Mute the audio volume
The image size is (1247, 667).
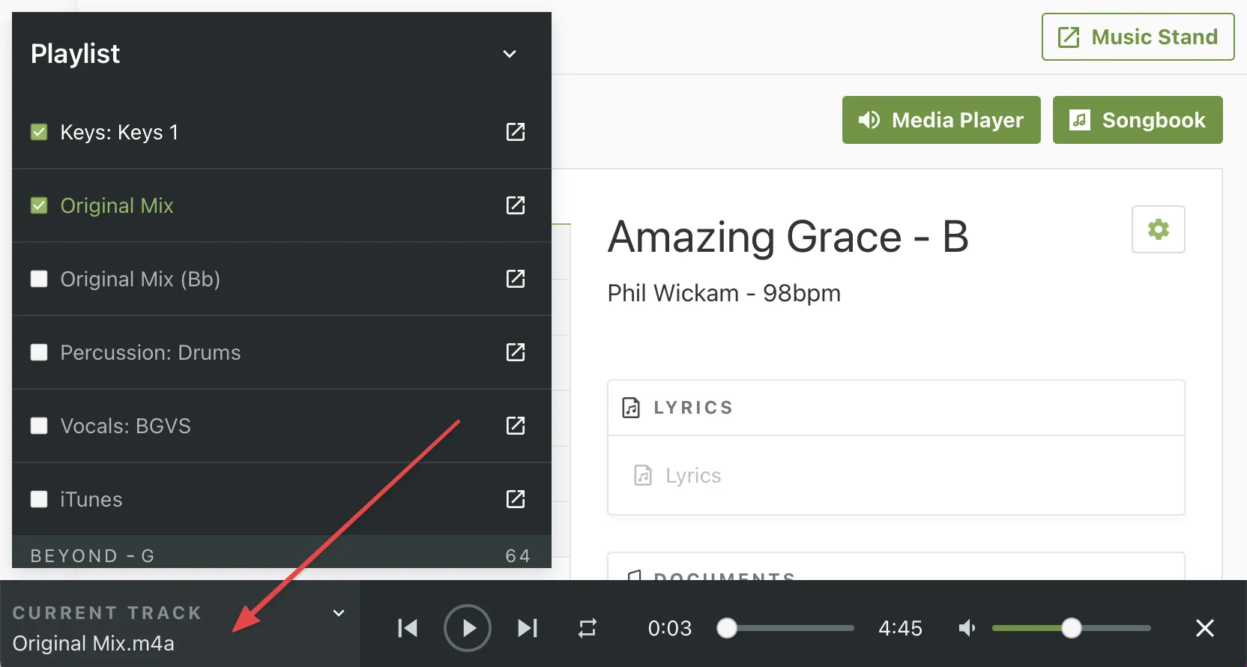967,628
